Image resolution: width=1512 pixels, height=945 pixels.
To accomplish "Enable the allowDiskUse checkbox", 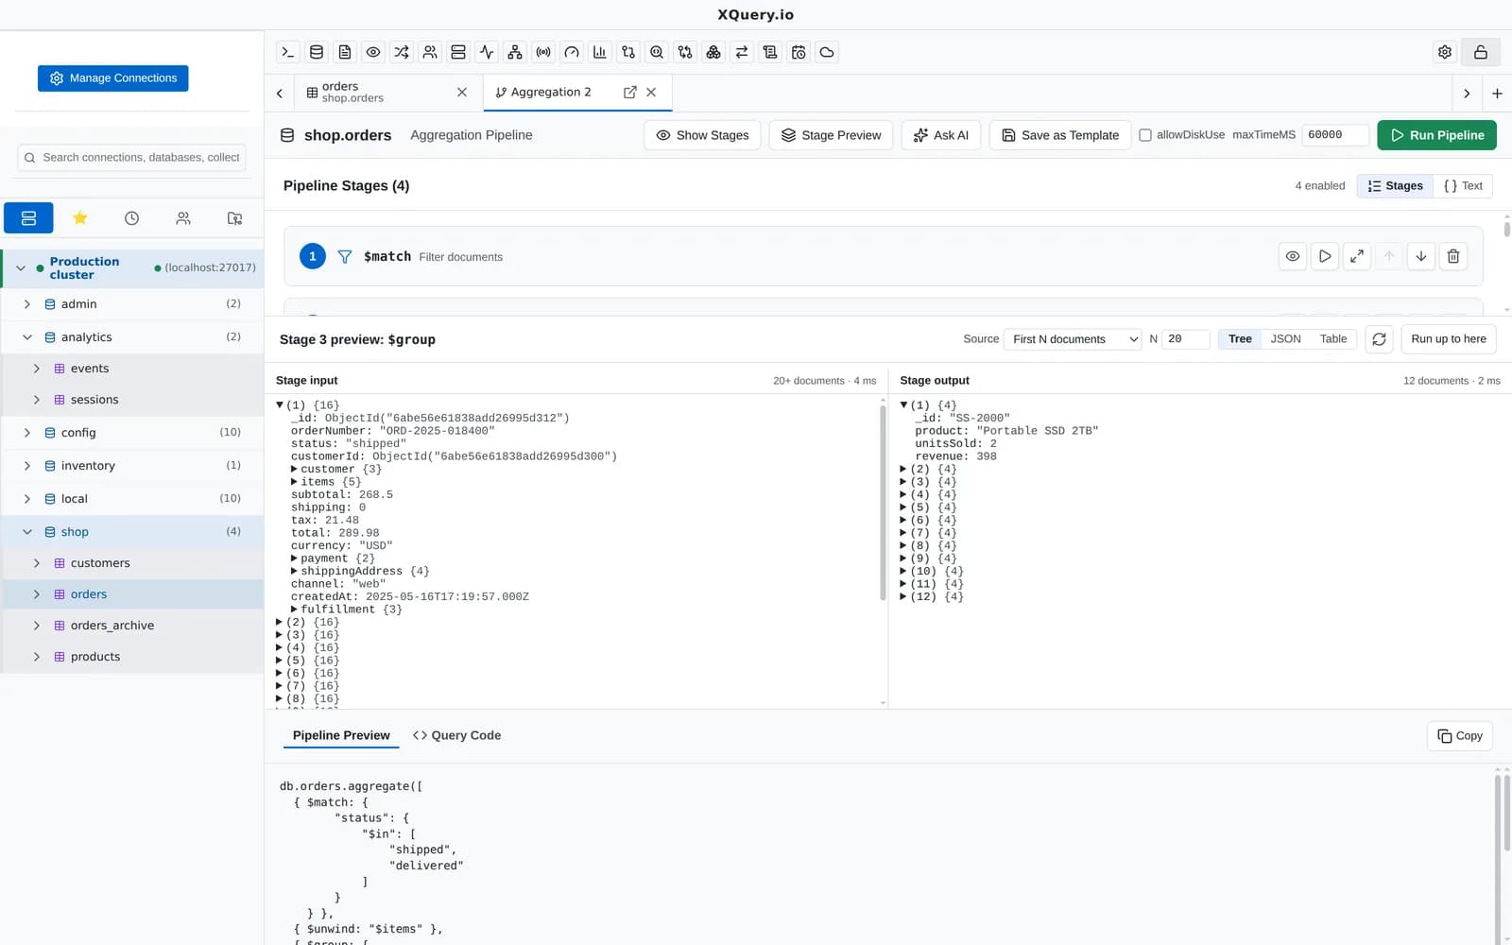I will click(1145, 135).
